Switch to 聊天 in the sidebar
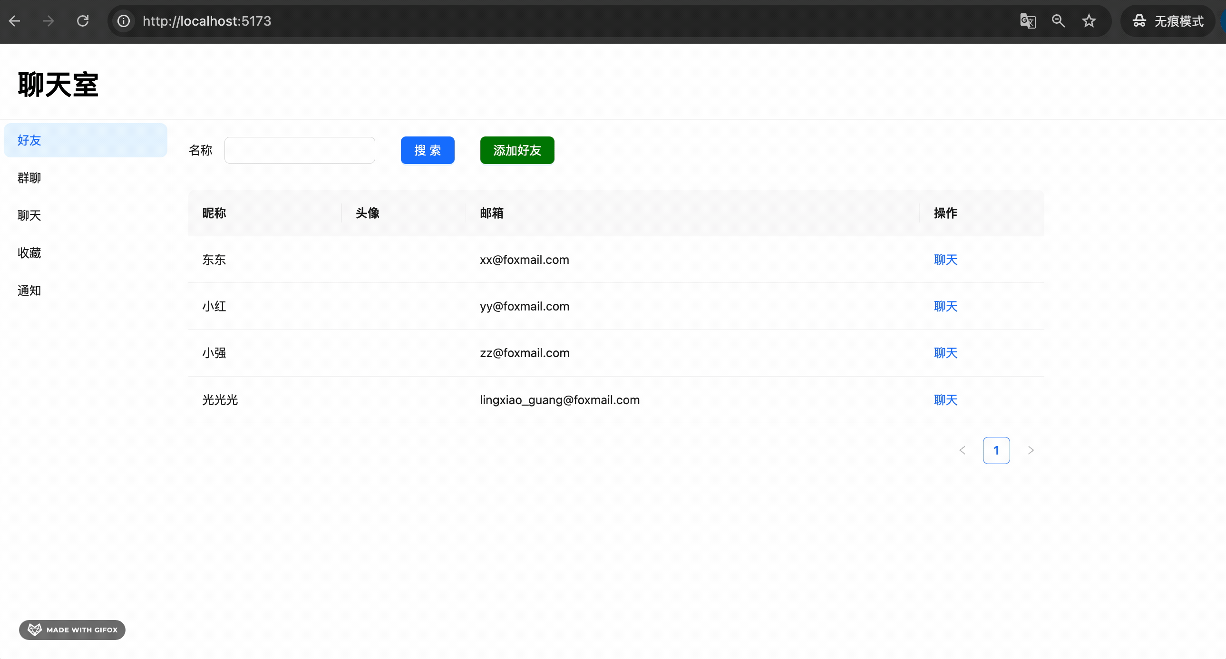 (x=29, y=215)
